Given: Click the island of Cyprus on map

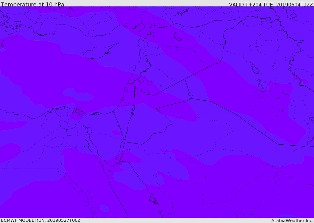Looking at the screenshot, I should pyautogui.click(x=101, y=52).
